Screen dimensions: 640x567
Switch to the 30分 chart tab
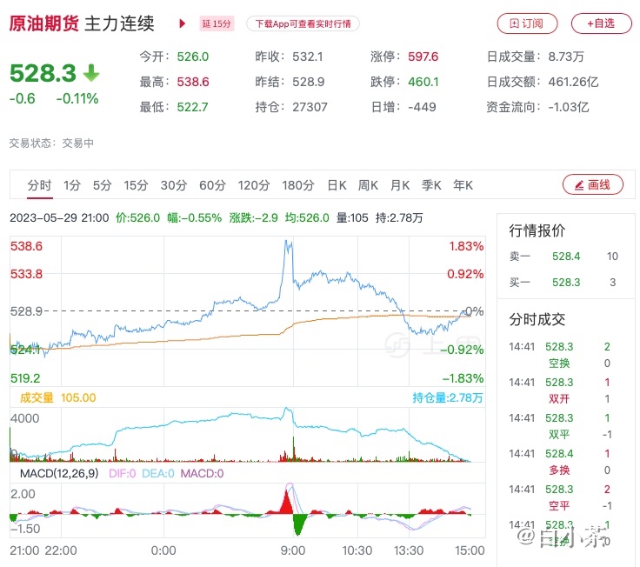(x=173, y=185)
